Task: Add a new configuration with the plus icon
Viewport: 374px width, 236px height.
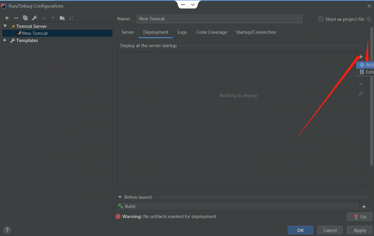Action: pos(7,18)
